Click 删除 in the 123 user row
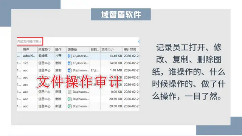242x136 pixels. coord(58,63)
